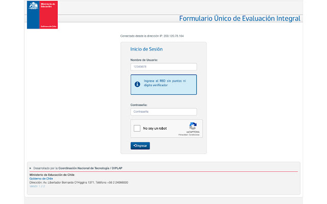Open reCAPTCHA Privacidad link

click(x=183, y=135)
